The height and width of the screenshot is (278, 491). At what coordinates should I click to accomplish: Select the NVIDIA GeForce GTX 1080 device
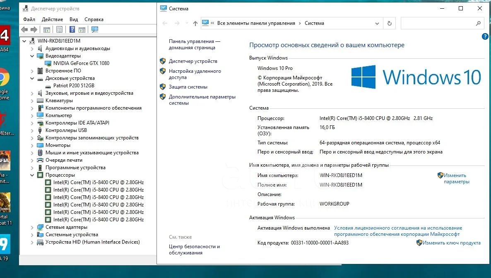pos(81,63)
